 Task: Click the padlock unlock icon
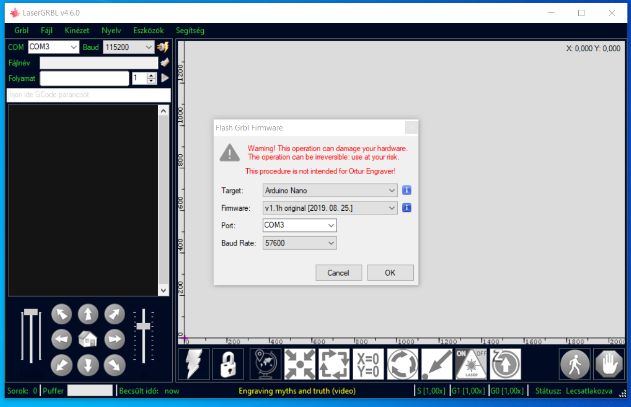pyautogui.click(x=228, y=364)
